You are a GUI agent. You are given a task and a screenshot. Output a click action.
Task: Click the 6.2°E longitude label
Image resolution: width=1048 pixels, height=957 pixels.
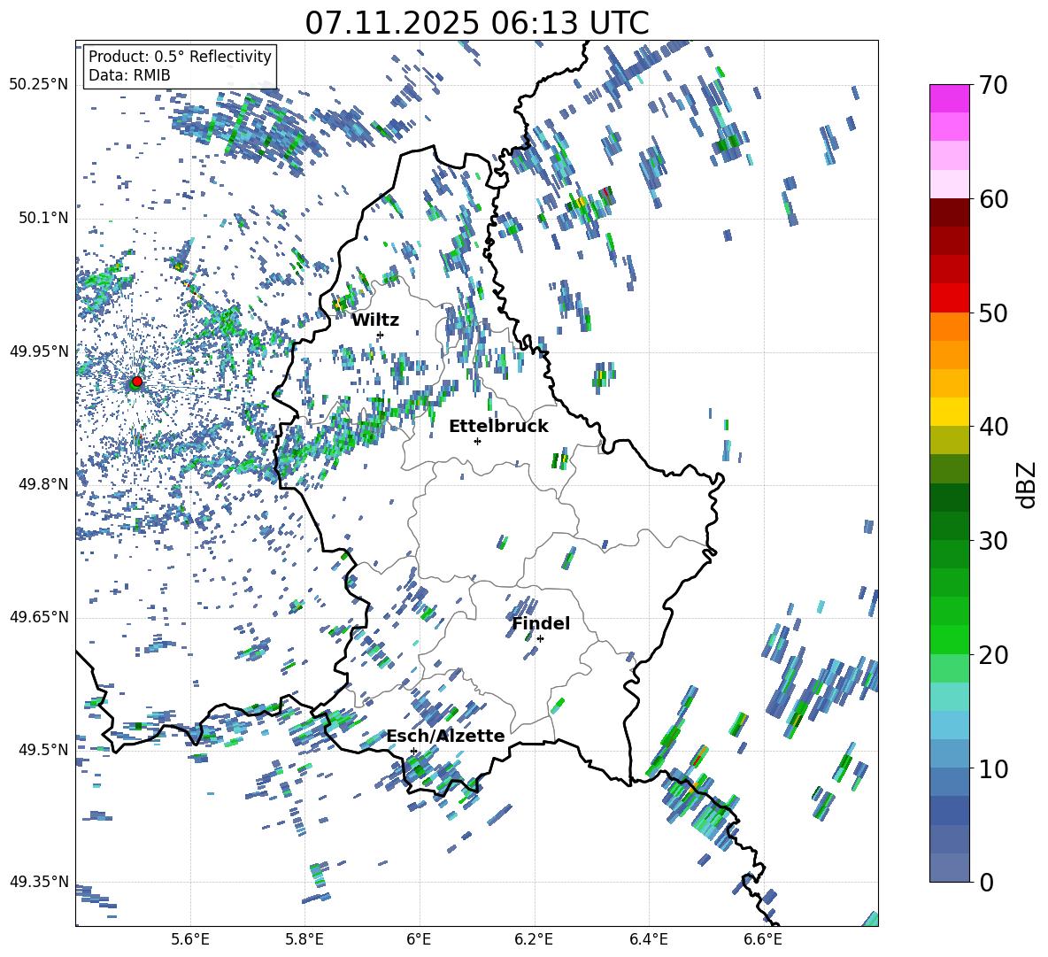click(534, 939)
